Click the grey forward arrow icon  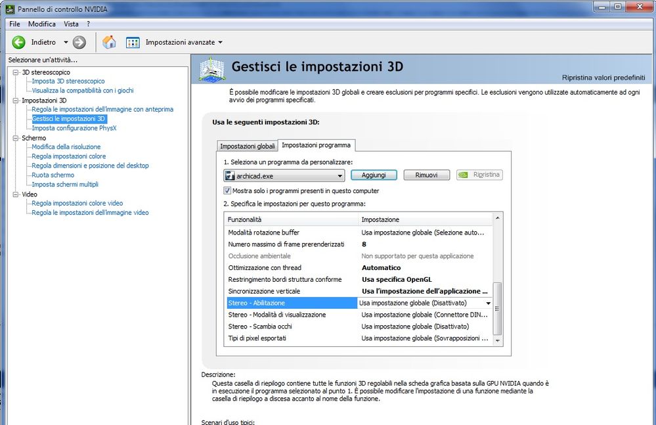(79, 42)
